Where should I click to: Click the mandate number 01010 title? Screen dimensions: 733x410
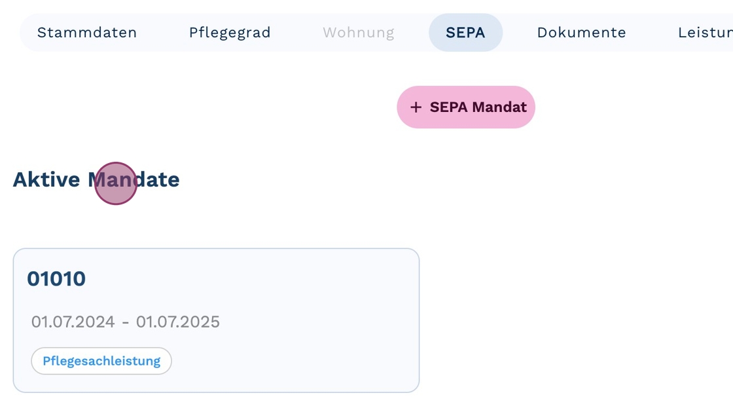[x=56, y=279]
